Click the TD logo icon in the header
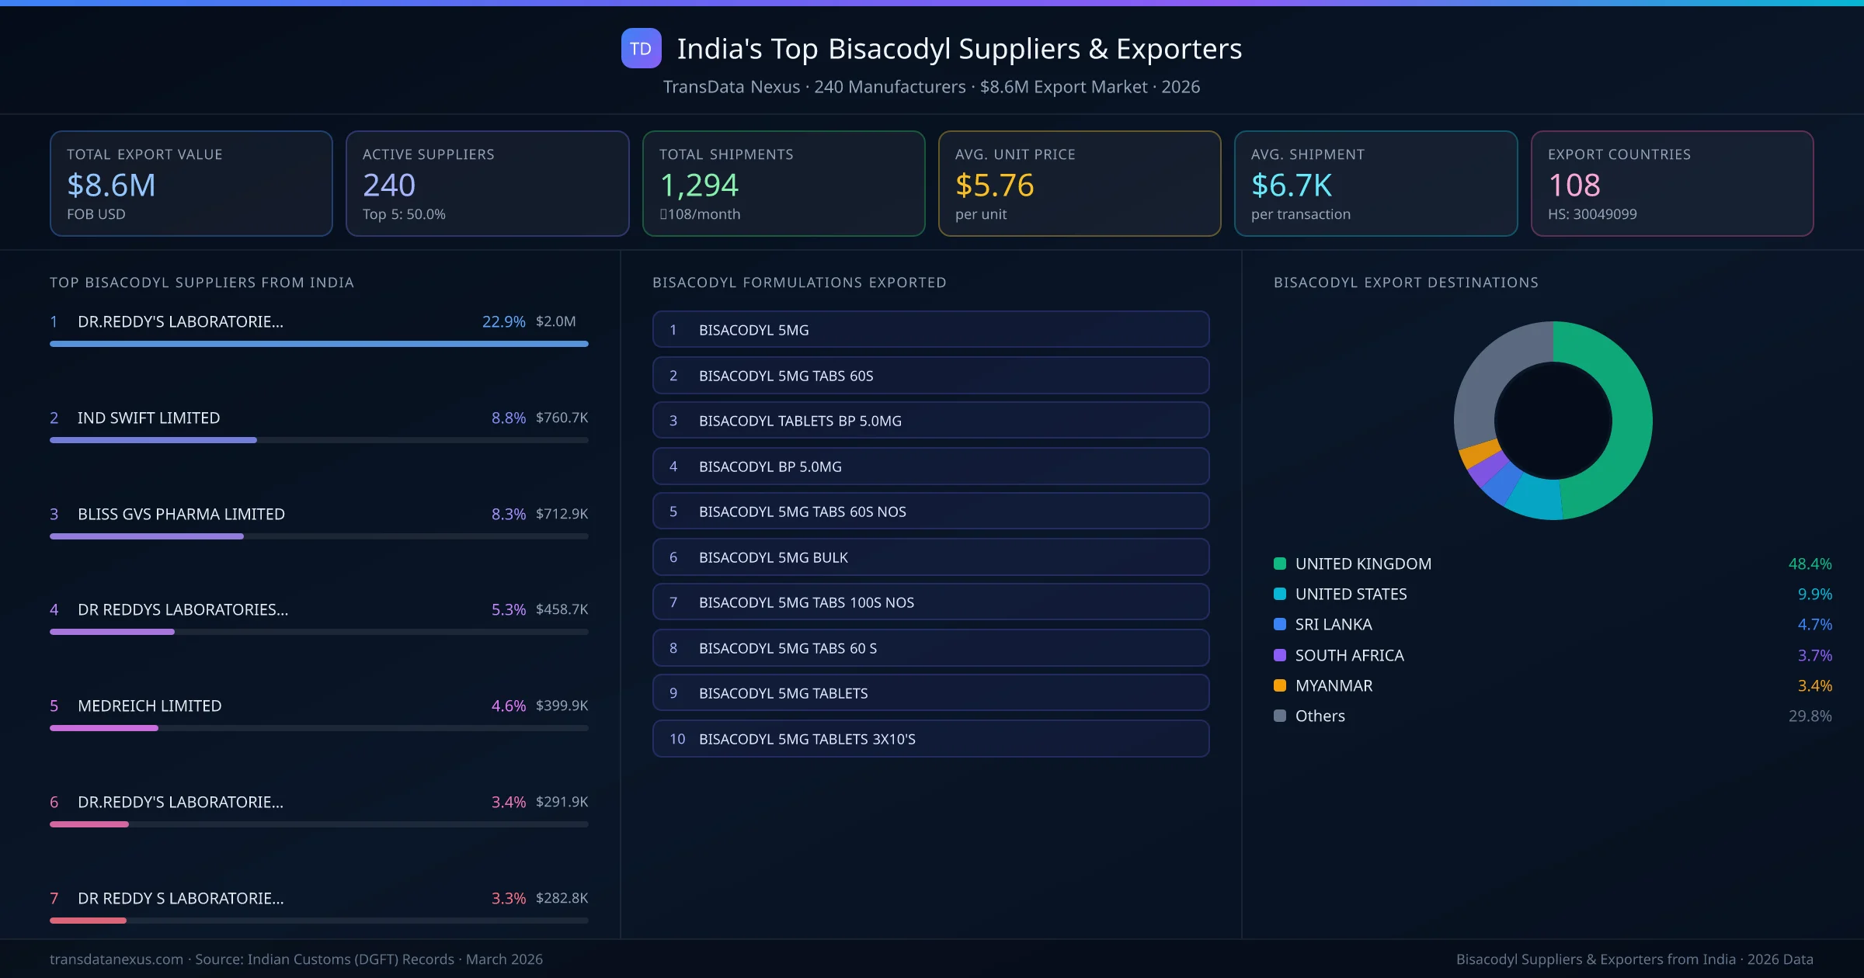1864x978 pixels. click(x=642, y=48)
